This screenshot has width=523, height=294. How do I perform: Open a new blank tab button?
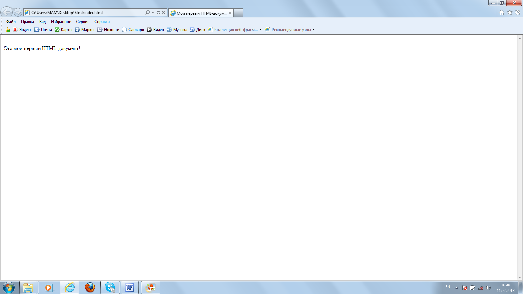pos(238,13)
